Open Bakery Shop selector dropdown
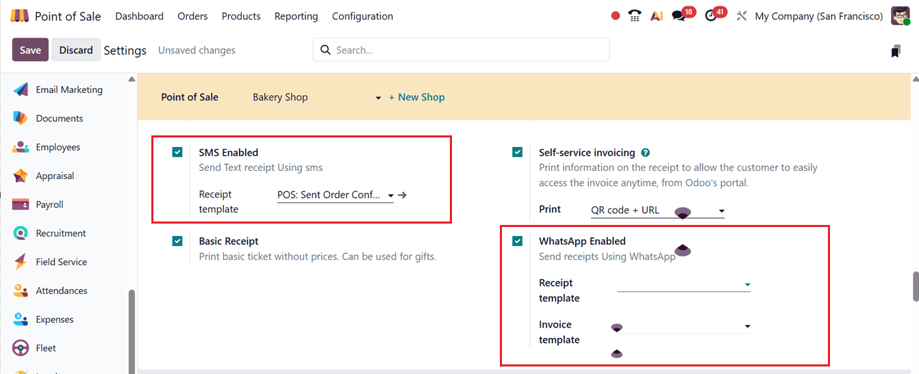This screenshot has width=919, height=374. 317,97
